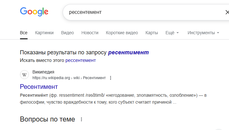
Task: Switch to the Картинки tab
Action: coord(44,33)
